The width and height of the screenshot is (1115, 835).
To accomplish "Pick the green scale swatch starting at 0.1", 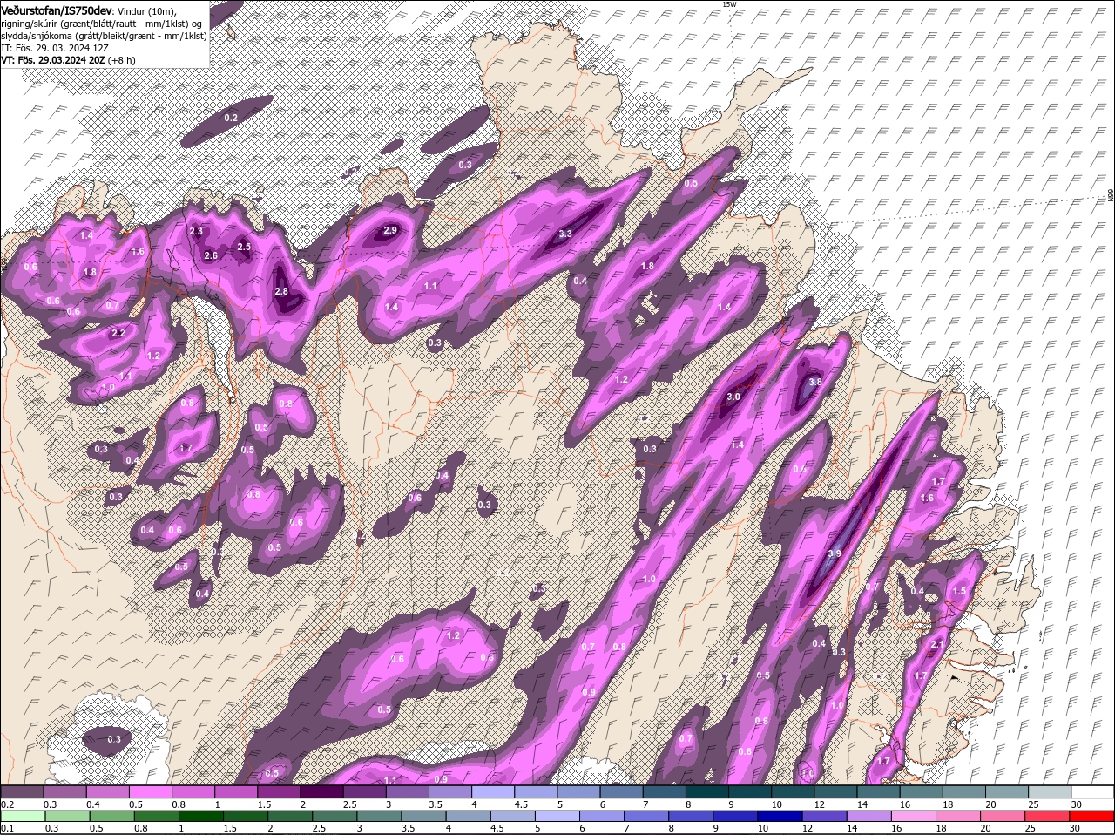I will pos(22,816).
